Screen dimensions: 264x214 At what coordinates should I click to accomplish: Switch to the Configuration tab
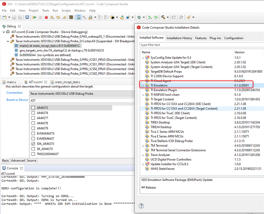[234, 38]
